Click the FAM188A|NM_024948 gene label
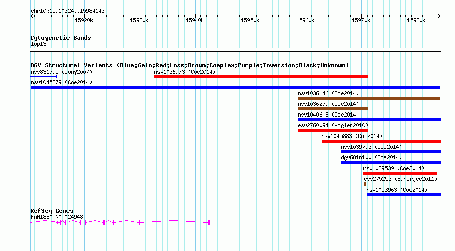 57,217
